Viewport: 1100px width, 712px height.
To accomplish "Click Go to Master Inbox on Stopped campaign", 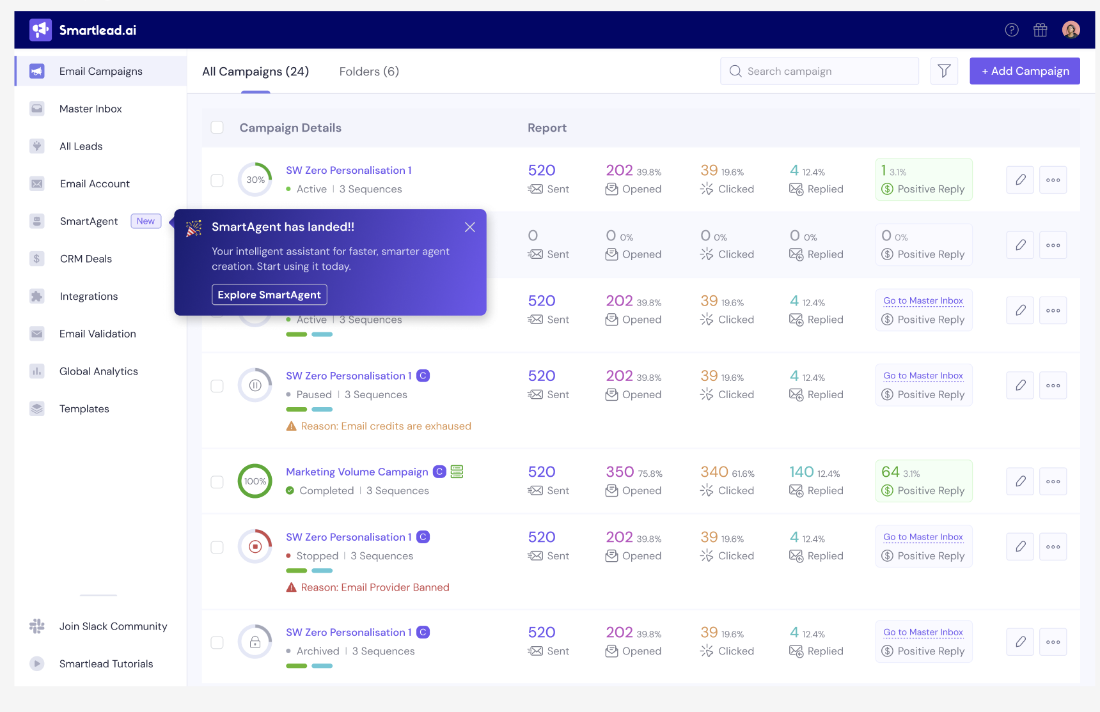I will click(923, 537).
